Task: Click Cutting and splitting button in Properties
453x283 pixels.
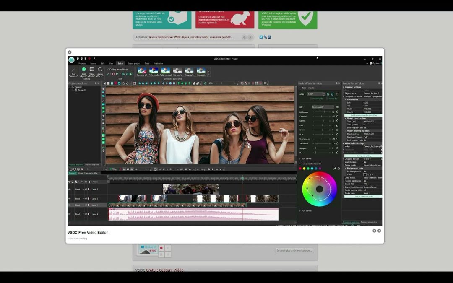Action: (363, 156)
